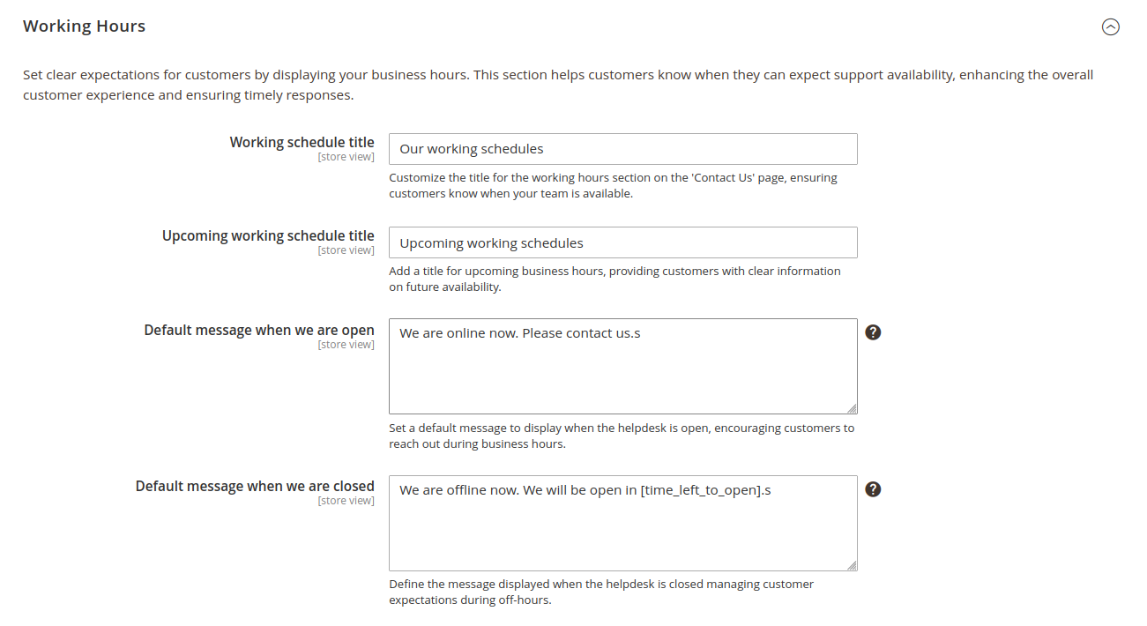The image size is (1147, 626).
Task: Click store view scope under Upcoming schedule title
Action: click(x=346, y=250)
